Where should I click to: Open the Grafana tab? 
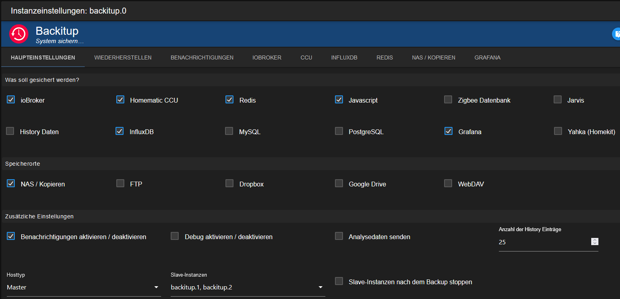pyautogui.click(x=487, y=57)
